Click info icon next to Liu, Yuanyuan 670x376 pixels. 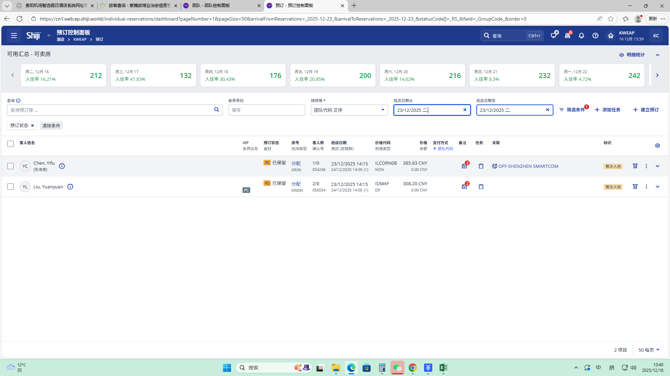tap(70, 187)
